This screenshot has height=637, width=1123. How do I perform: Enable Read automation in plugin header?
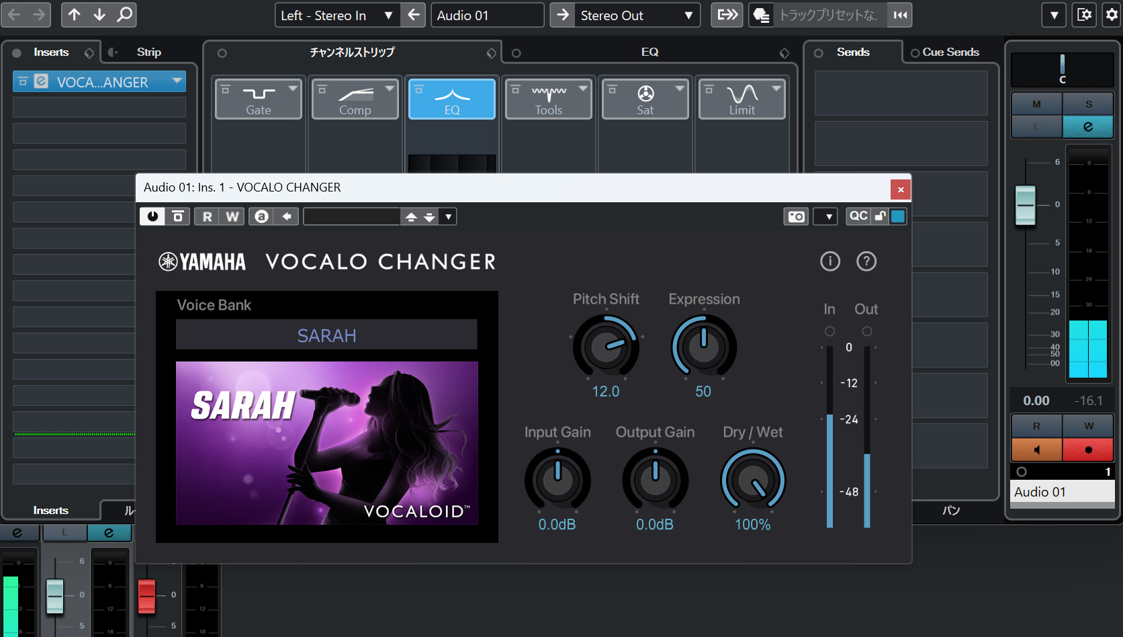coord(207,216)
